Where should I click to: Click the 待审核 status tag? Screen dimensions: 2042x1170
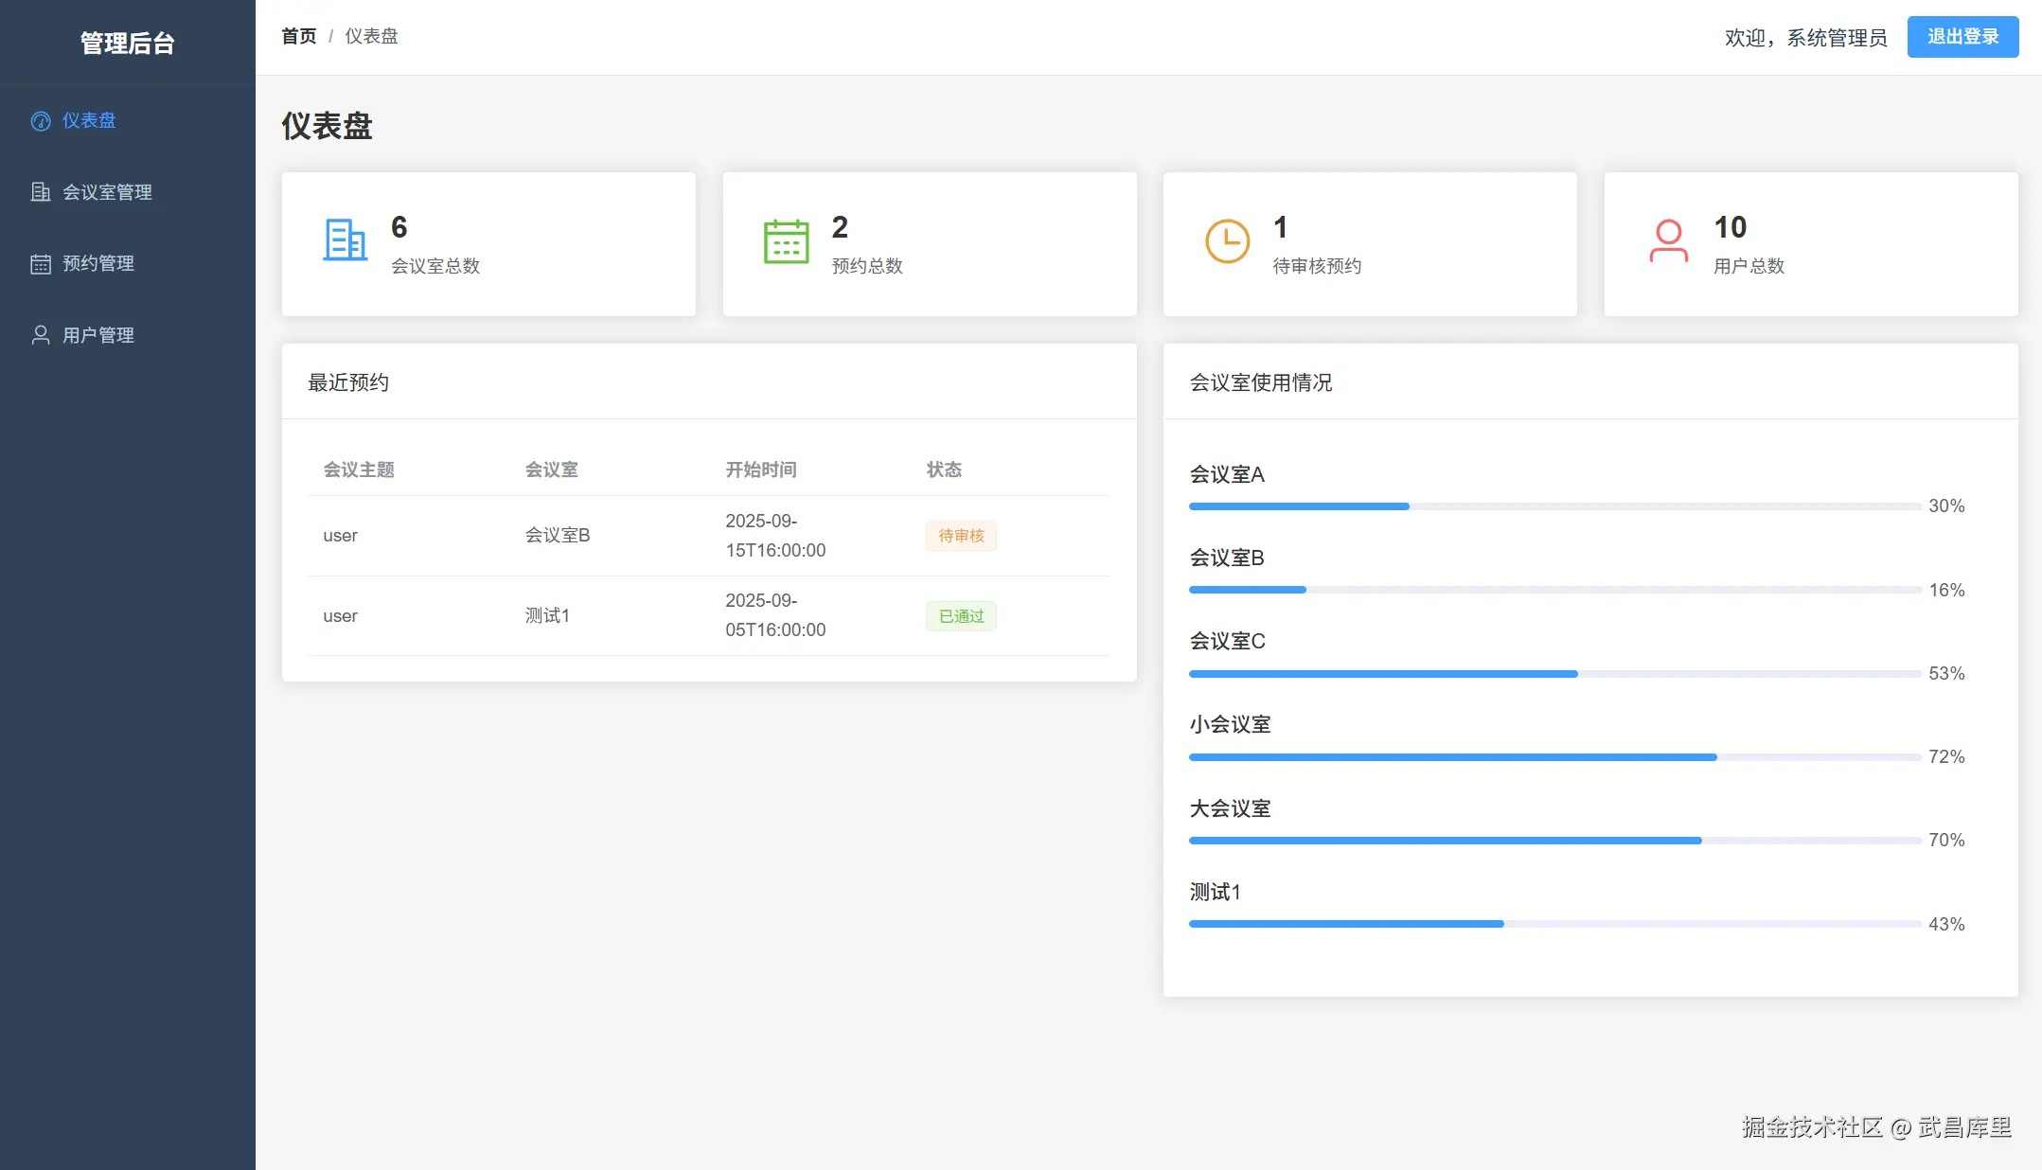coord(961,536)
